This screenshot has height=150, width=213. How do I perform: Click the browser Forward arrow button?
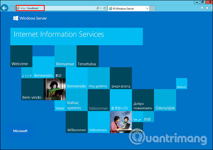click(12, 8)
